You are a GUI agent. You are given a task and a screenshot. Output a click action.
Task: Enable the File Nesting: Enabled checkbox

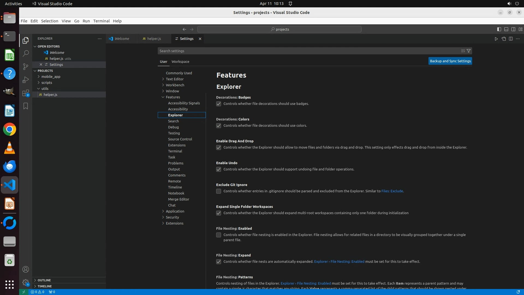(x=219, y=235)
